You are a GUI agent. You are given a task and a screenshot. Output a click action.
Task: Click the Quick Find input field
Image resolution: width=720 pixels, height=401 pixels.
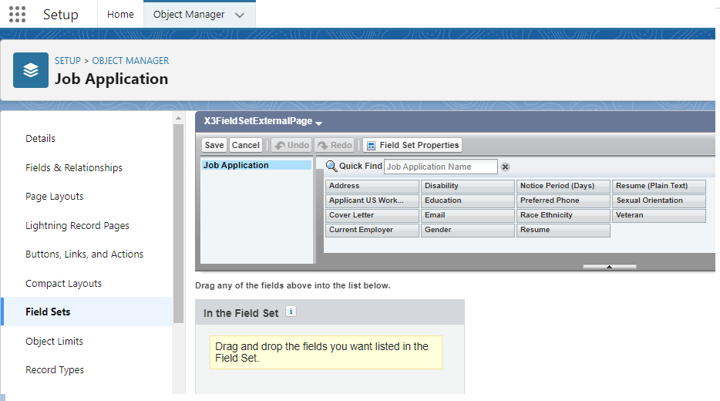(x=440, y=167)
